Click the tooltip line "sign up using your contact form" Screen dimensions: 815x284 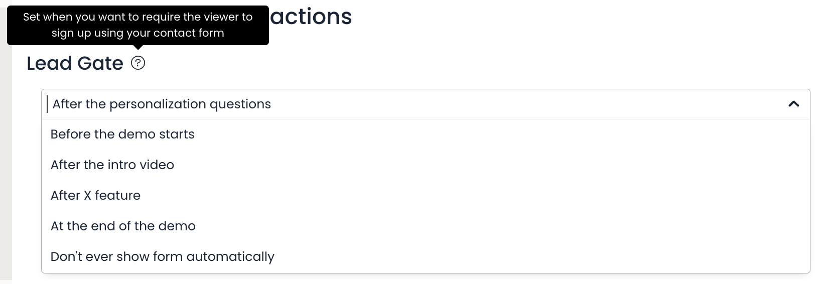[x=138, y=33]
